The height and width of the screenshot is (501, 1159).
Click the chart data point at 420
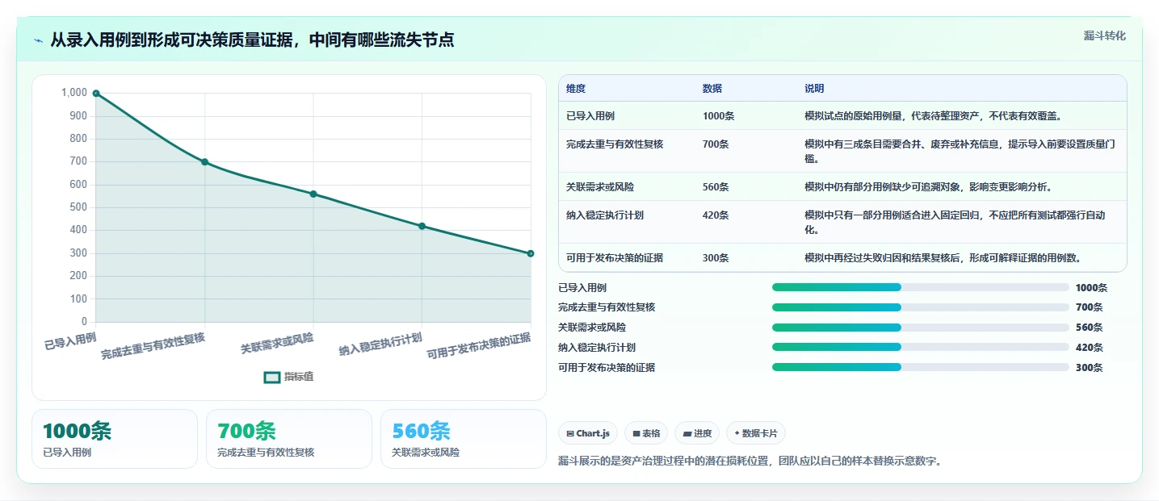point(422,226)
